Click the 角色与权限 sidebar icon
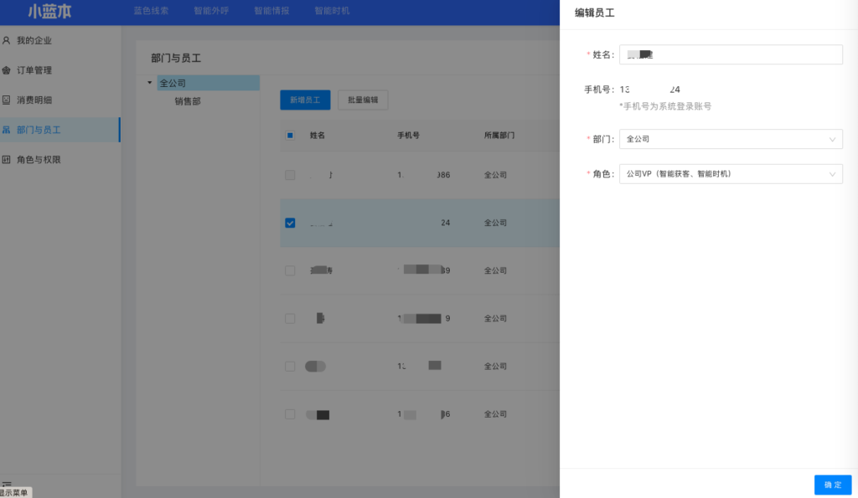 [x=7, y=160]
